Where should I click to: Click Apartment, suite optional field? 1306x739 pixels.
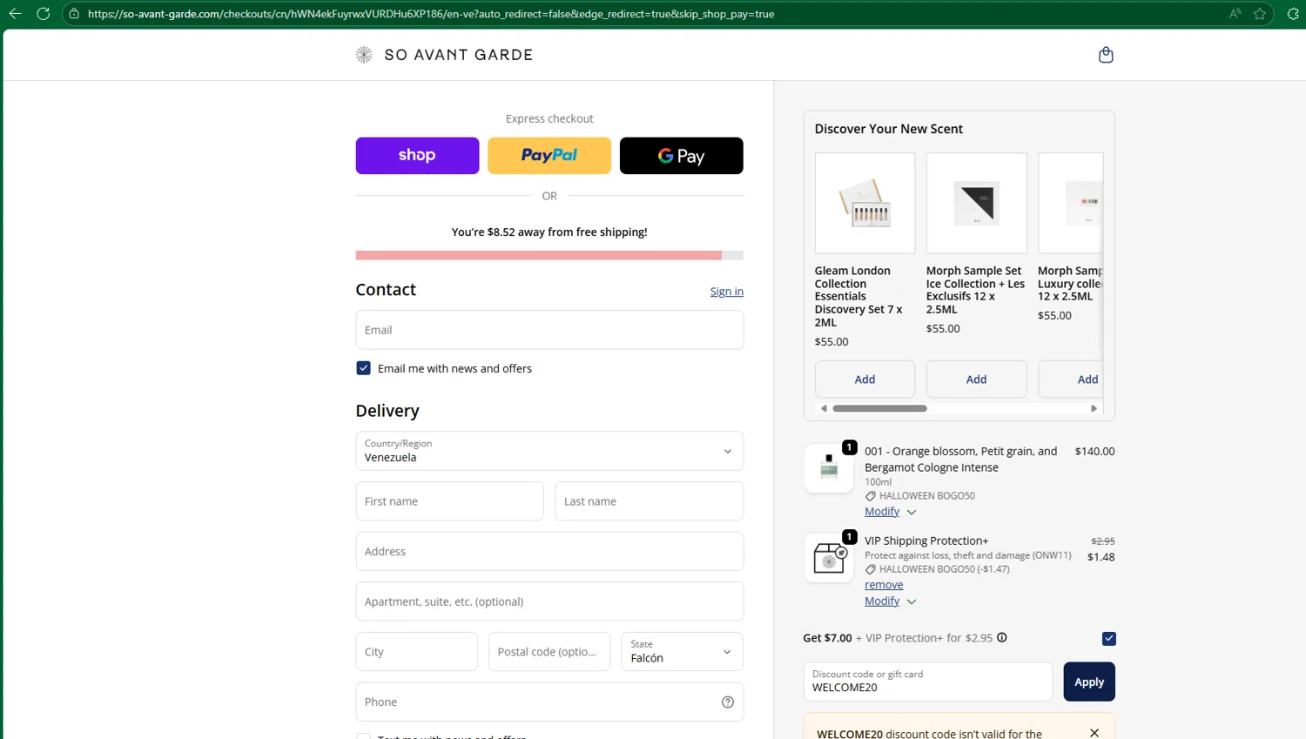(549, 601)
